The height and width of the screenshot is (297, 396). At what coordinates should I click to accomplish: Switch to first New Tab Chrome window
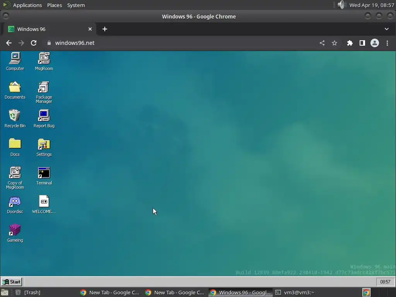coord(110,292)
